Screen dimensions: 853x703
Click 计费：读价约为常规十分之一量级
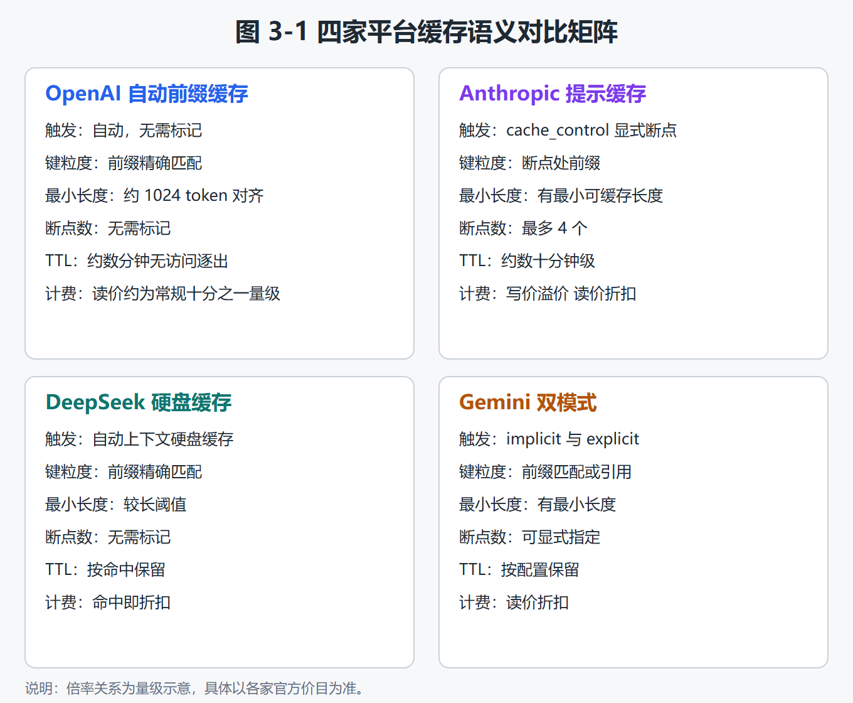pyautogui.click(x=162, y=294)
